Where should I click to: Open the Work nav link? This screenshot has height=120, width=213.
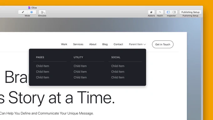(64, 44)
